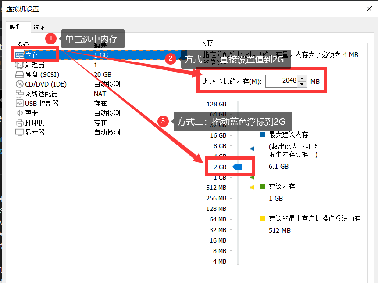This screenshot has width=378, height=283.
Task: Click the 打印机 printer icon
Action: 20,123
